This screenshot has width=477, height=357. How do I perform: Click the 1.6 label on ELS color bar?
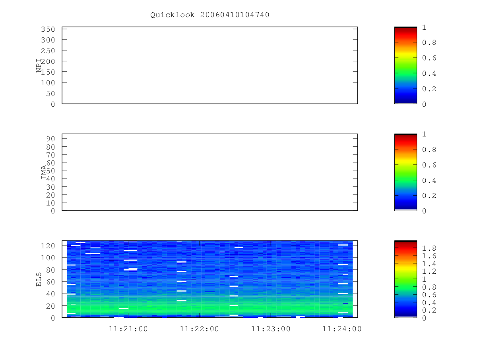pos(429,256)
